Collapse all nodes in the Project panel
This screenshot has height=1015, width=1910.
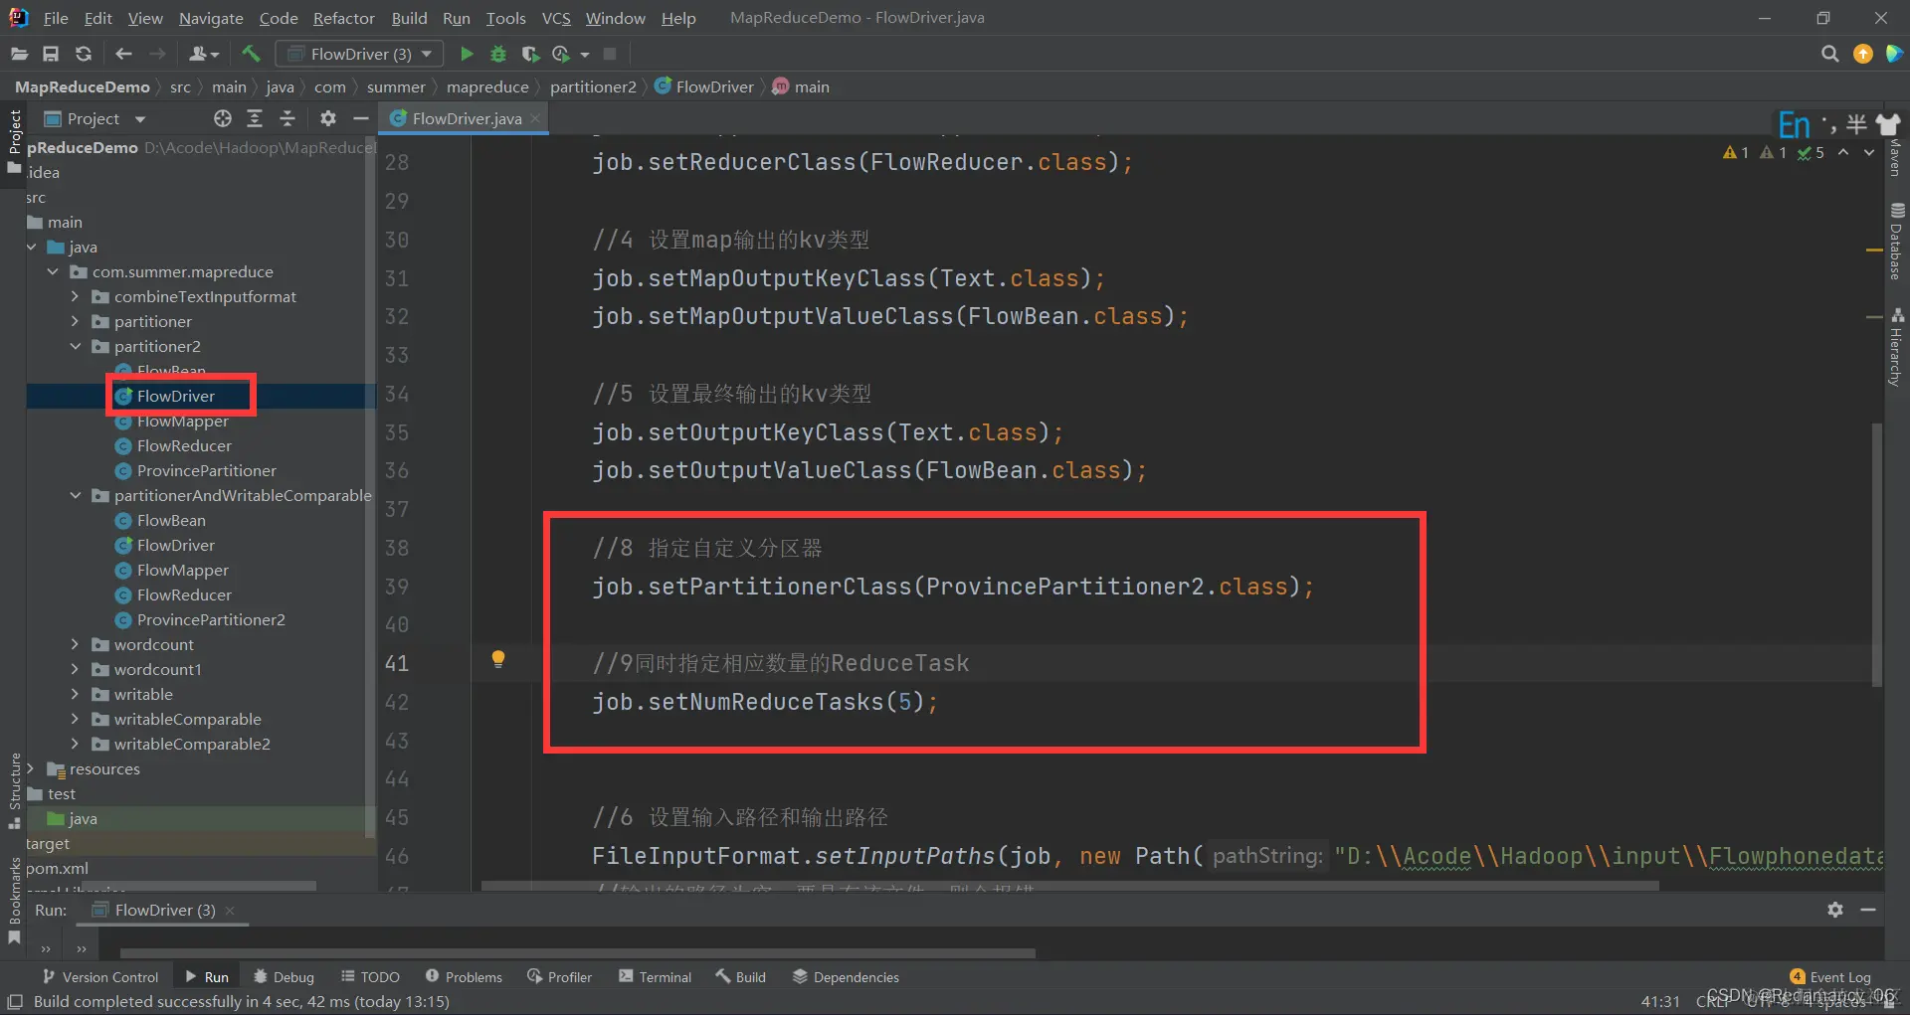click(287, 118)
